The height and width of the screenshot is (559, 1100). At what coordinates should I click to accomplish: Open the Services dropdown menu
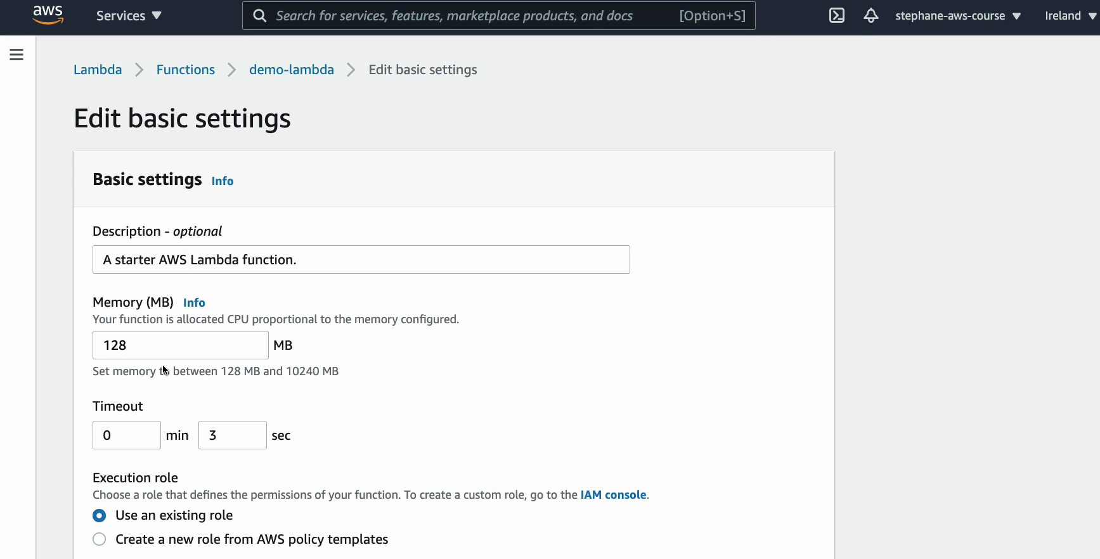click(129, 16)
